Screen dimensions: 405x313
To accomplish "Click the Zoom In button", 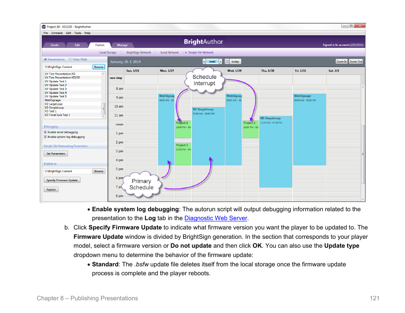I will point(341,61).
